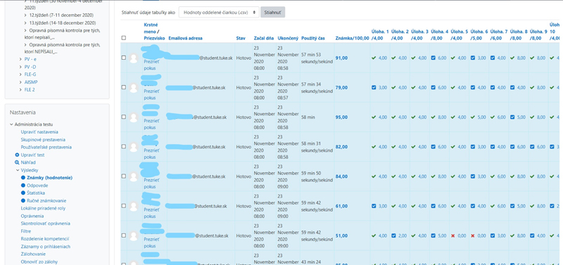Click user avatar in the 95,00 grade row

pyautogui.click(x=134, y=117)
